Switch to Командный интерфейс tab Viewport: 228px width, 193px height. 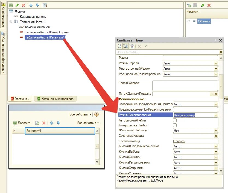pyautogui.click(x=55, y=99)
